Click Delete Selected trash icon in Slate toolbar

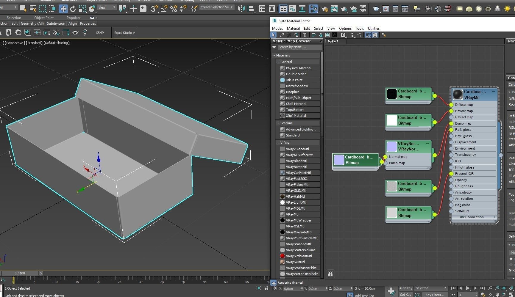tap(305, 35)
